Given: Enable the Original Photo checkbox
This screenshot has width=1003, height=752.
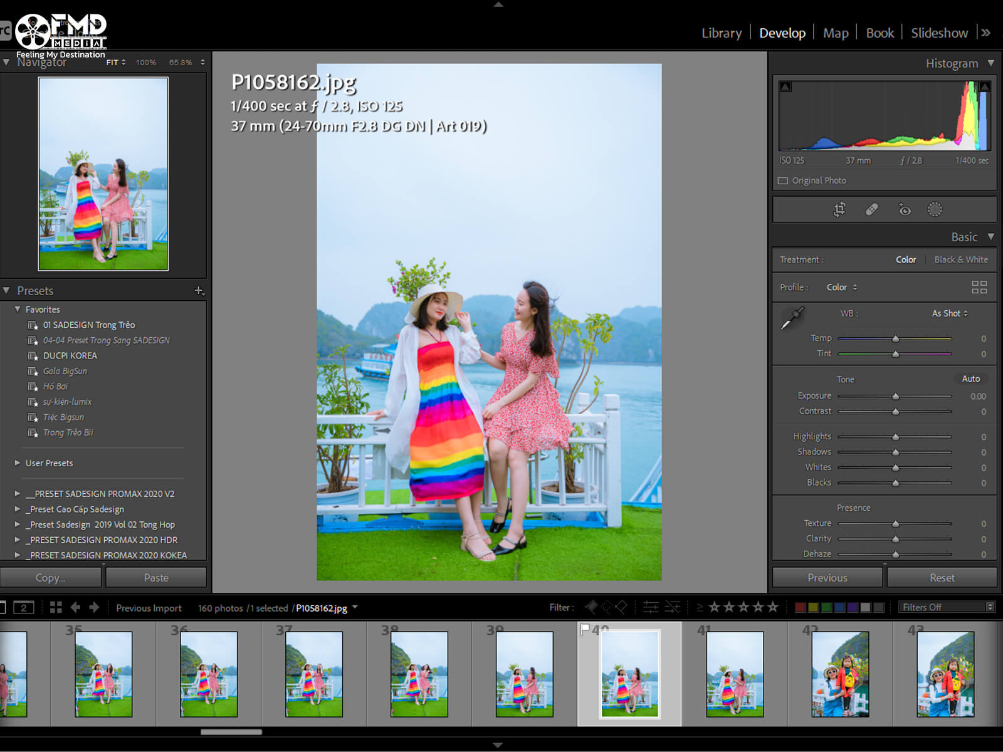Looking at the screenshot, I should [x=783, y=180].
